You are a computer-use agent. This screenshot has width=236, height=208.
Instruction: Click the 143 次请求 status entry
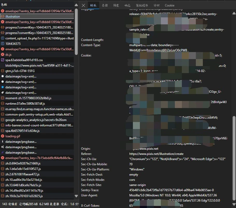10,204
